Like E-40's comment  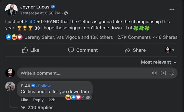click(x=25, y=100)
